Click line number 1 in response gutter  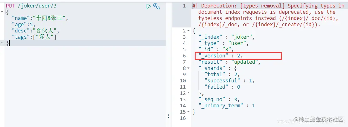point(184,6)
